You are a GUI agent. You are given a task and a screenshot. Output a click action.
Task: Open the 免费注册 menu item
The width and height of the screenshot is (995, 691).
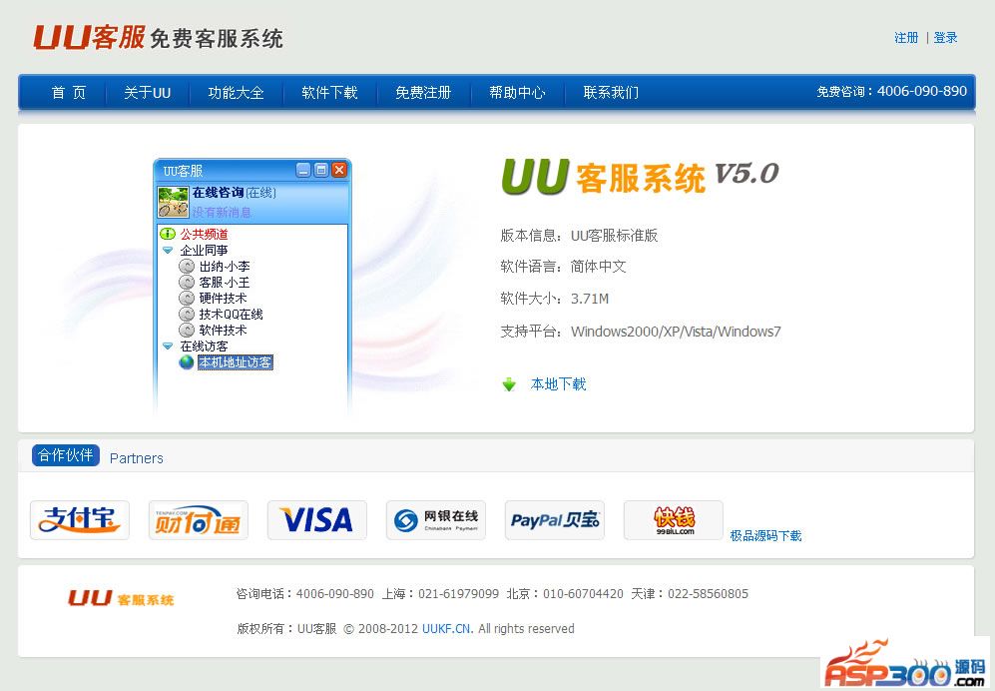[x=423, y=93]
